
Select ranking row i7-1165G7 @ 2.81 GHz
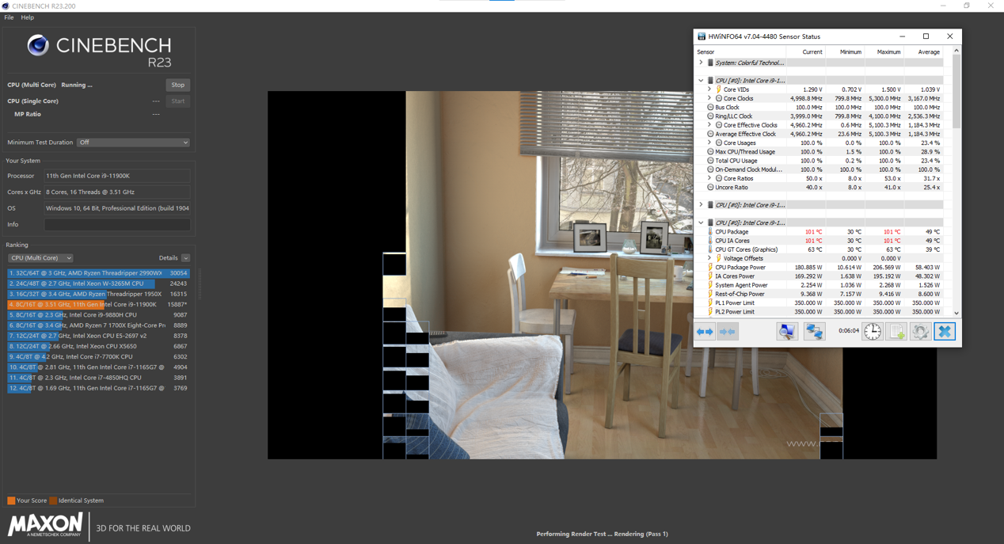point(98,367)
